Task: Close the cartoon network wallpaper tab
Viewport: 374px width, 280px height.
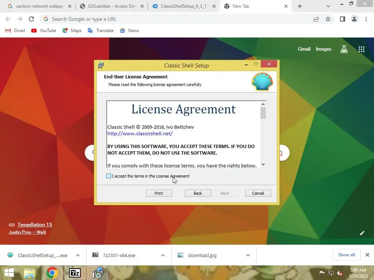Action: [70, 7]
